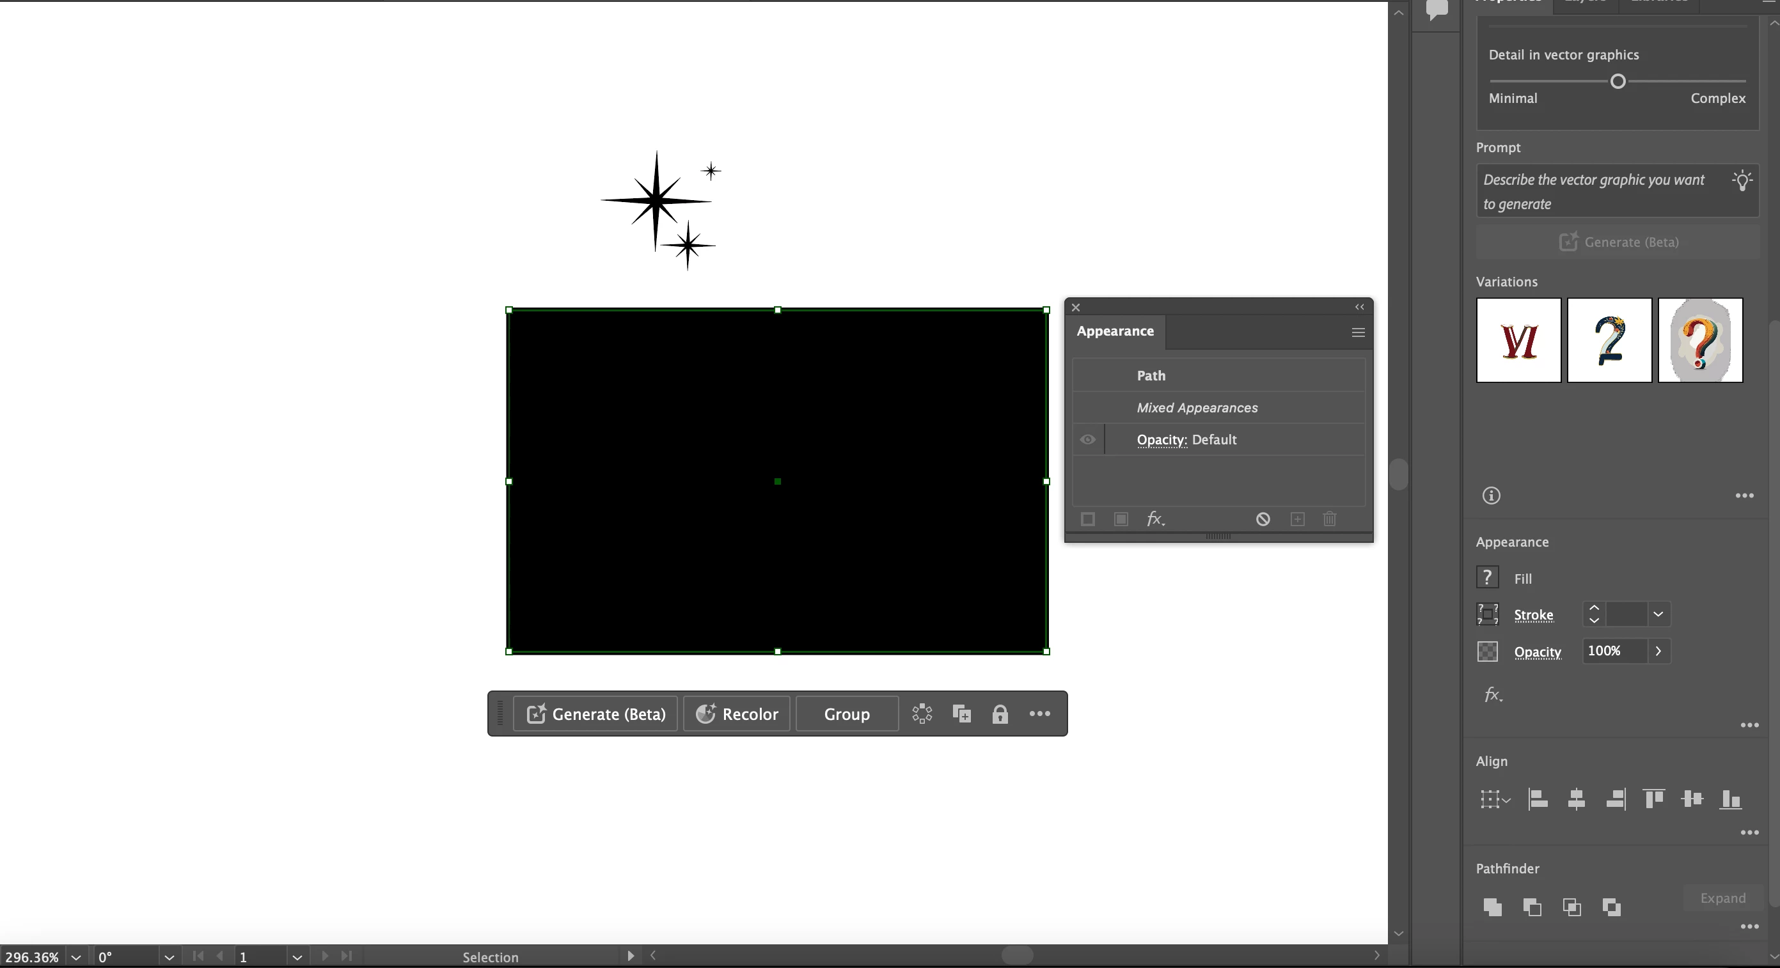The image size is (1780, 968).
Task: Open the Fill swatch in Properties
Action: tap(1487, 577)
